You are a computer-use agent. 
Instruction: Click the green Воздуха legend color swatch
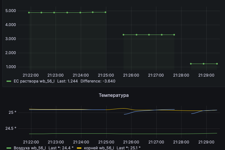pyautogui.click(x=9, y=148)
